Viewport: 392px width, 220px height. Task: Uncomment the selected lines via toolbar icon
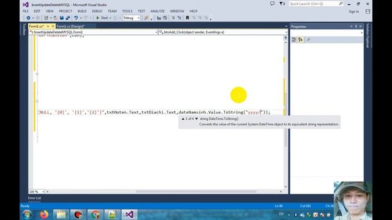[x=179, y=18]
